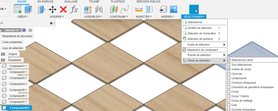Uncheck Arêtes de corps filter

(229, 69)
